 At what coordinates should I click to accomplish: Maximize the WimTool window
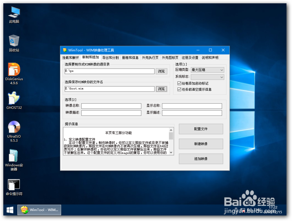point(211,50)
